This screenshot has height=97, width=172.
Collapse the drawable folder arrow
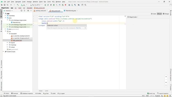click(x=7, y=33)
